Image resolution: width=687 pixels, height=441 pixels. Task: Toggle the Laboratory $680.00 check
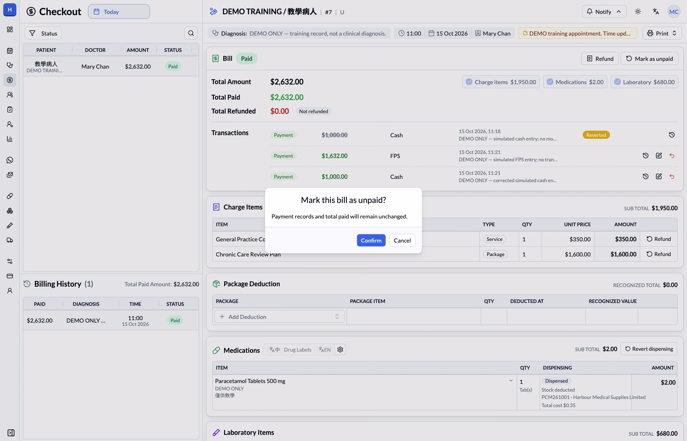tap(644, 82)
